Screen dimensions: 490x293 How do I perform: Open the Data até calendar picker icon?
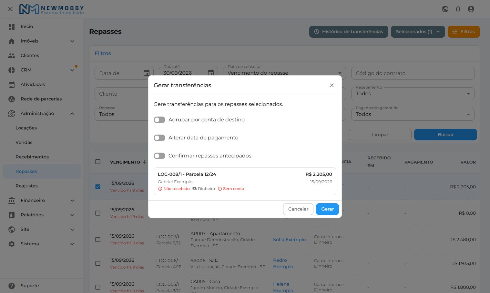tap(211, 73)
